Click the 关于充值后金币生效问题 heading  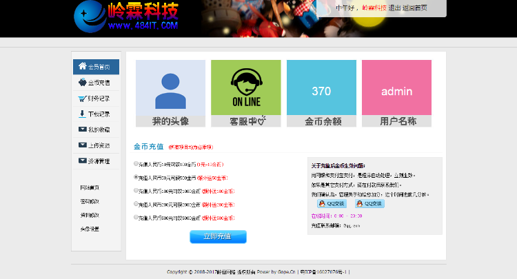[x=338, y=166]
